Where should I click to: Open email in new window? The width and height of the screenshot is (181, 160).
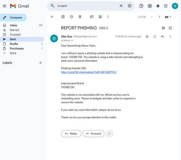point(170,28)
